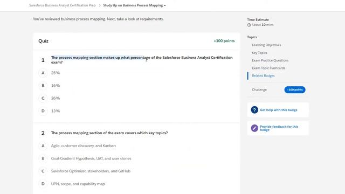Viewport: 345px width, 194px height.
Task: Jump to Learning Objectives topic
Action: coord(266,45)
